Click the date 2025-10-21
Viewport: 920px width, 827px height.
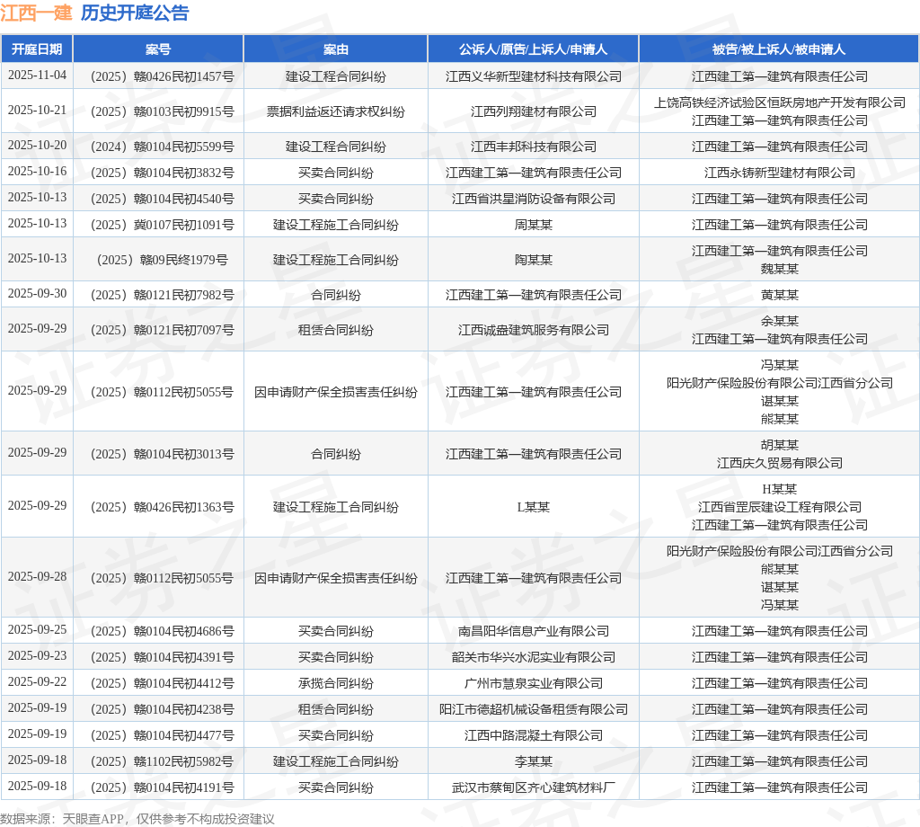pos(37,111)
